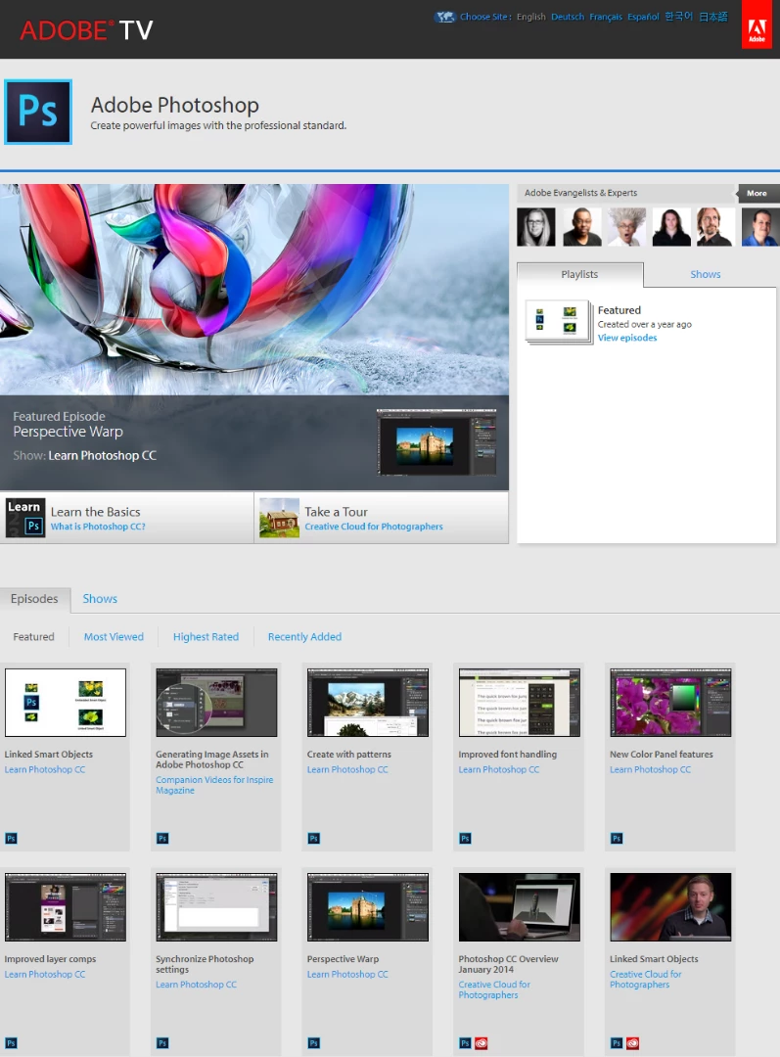Screen dimensions: 780x1057
Task: Click the Ps badge under New Color Panel features
Action: click(617, 839)
